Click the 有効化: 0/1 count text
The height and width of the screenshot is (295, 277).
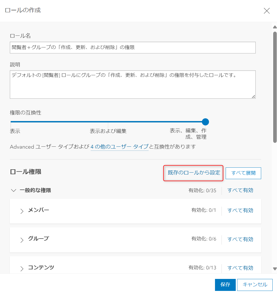[204, 210]
